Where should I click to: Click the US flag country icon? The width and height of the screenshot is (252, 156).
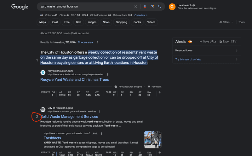tap(42, 15)
